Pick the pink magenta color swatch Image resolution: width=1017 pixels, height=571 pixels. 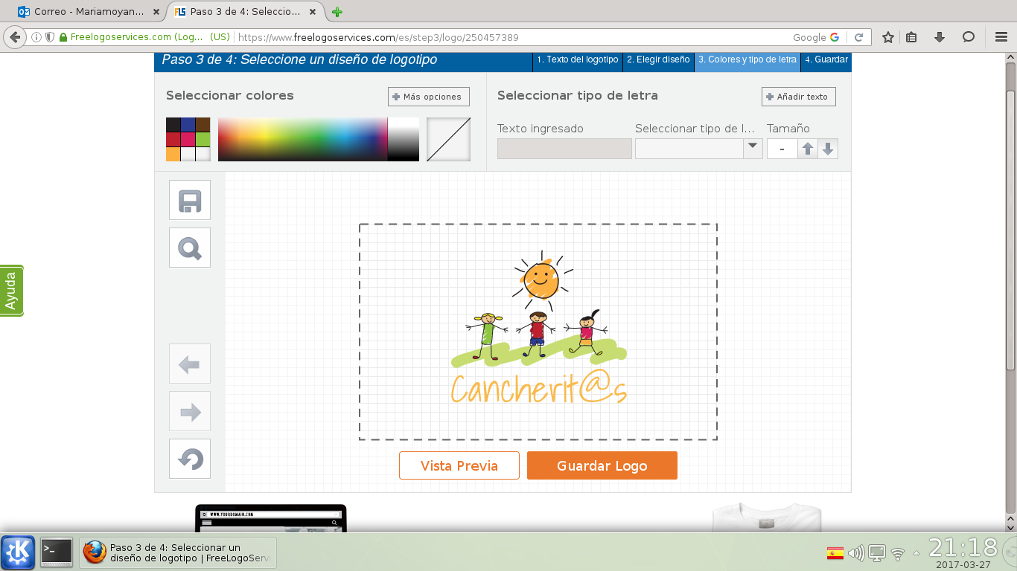[188, 139]
